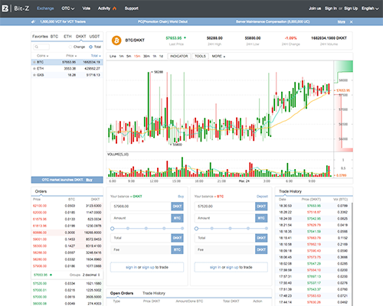383x306 pixels.
Task: Click the Activity flame icon
Action: (x=114, y=8)
